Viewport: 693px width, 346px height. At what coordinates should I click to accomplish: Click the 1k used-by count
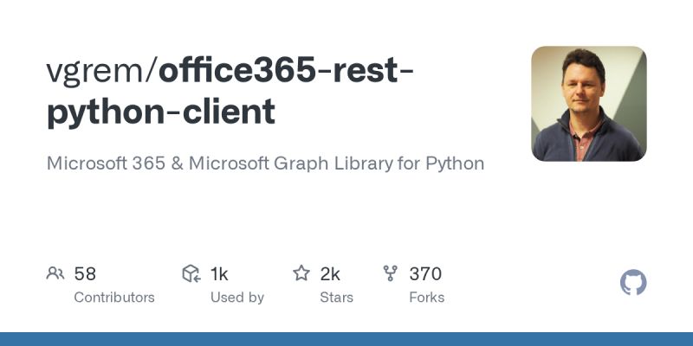point(219,274)
